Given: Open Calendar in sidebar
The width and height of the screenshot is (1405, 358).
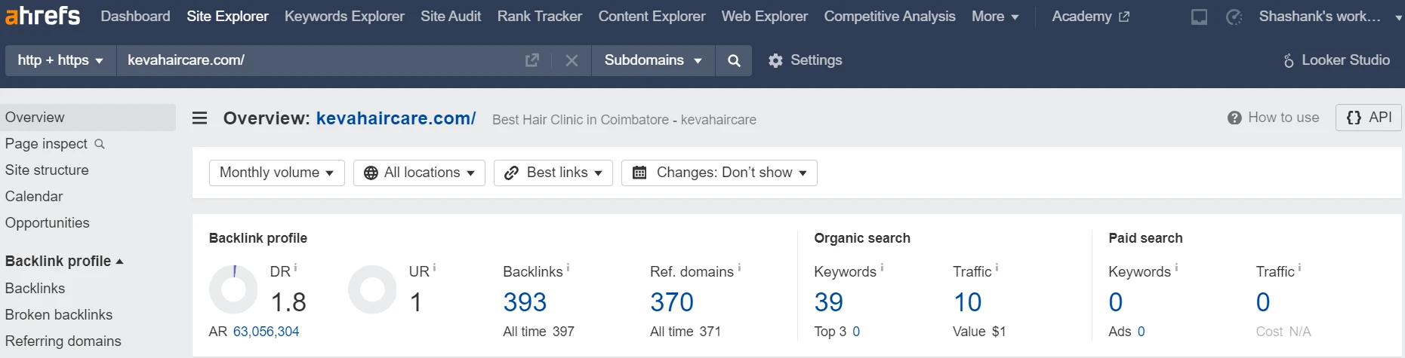Looking at the screenshot, I should 34,197.
